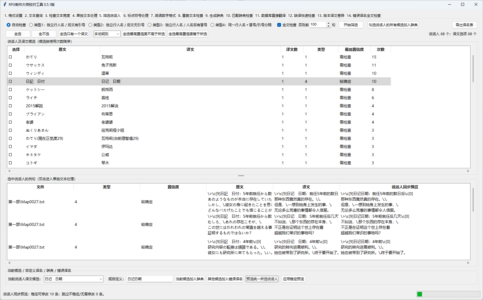Screen dimensions: 483x300
Task: Open the 2. 文本查询 tab
Action: tap(34, 16)
